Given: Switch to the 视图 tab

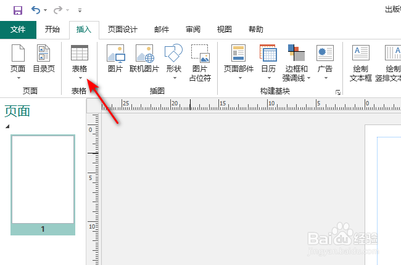Looking at the screenshot, I should [225, 30].
